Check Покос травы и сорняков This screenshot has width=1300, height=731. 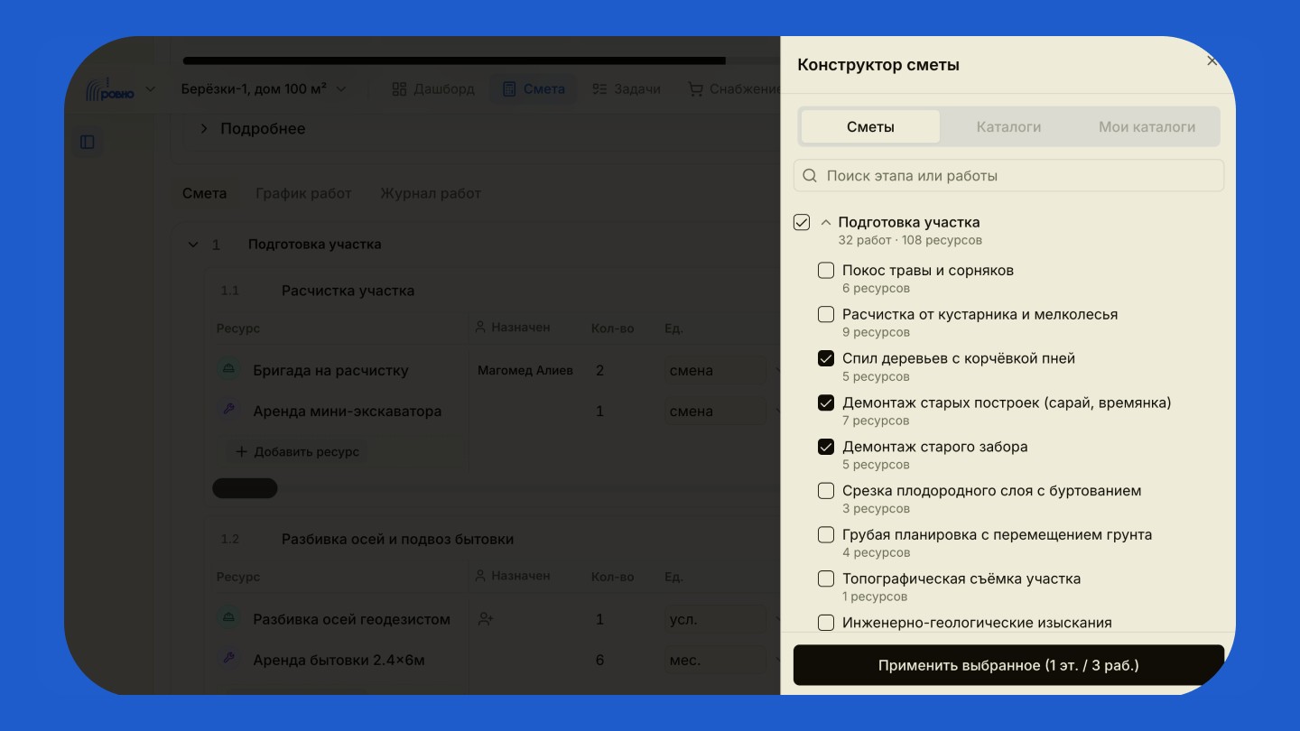pos(826,270)
